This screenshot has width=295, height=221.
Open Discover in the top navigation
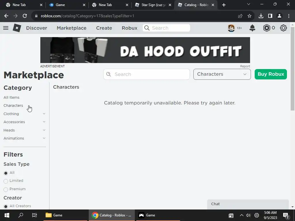37,28
